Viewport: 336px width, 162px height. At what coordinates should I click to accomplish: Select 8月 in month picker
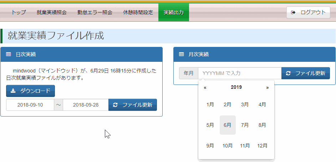[x=262, y=125]
